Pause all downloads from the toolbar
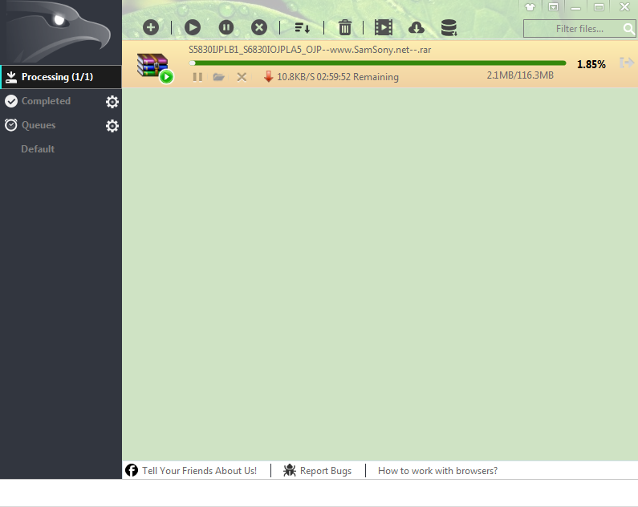The image size is (638, 507). click(x=226, y=27)
